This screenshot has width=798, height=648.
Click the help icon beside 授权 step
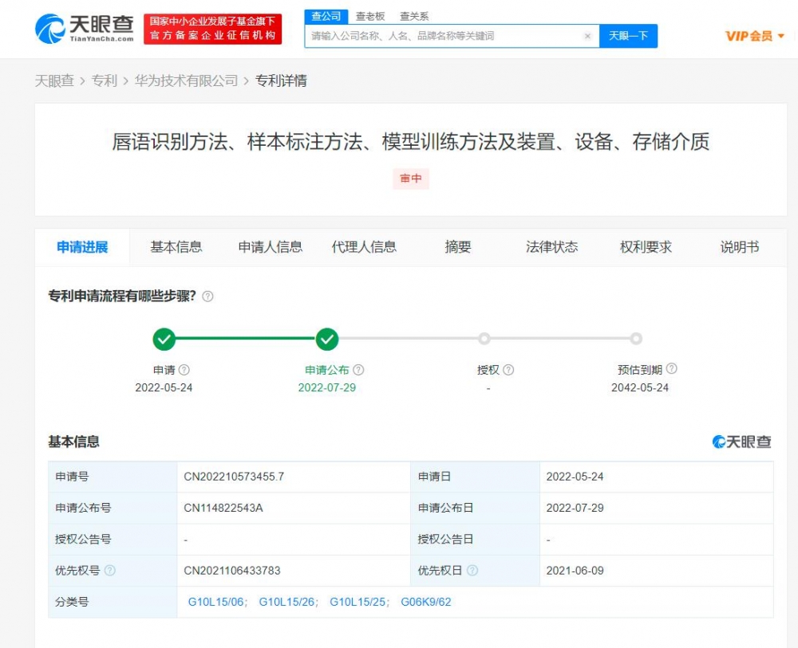point(508,370)
